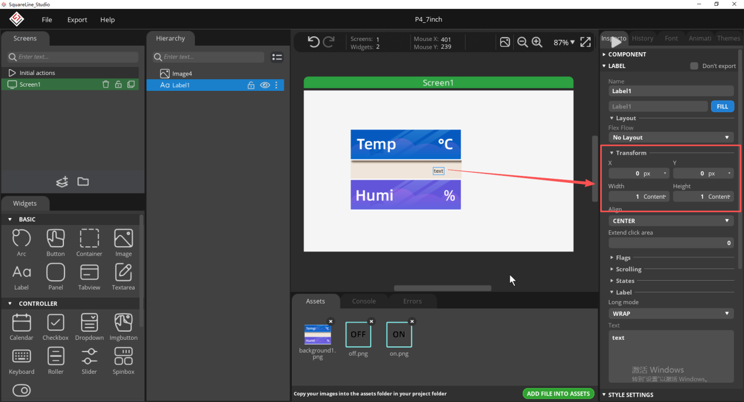Zoom out of the canvas

[522, 42]
